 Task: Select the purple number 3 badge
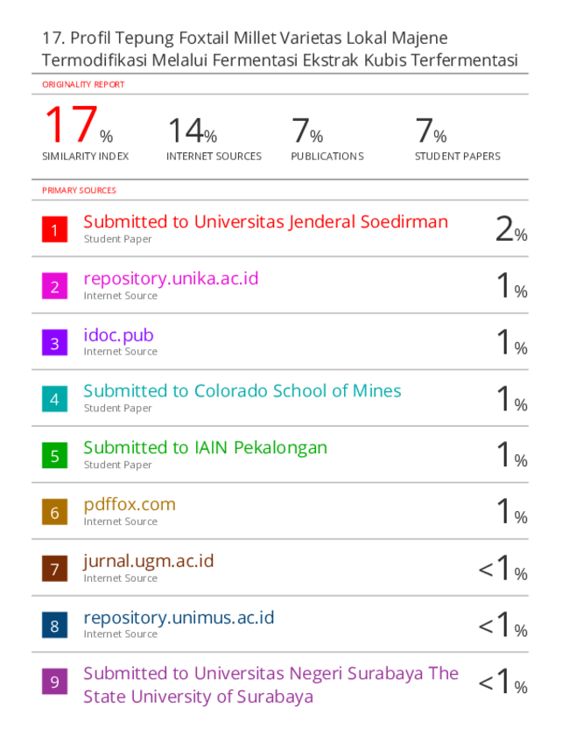(x=54, y=343)
